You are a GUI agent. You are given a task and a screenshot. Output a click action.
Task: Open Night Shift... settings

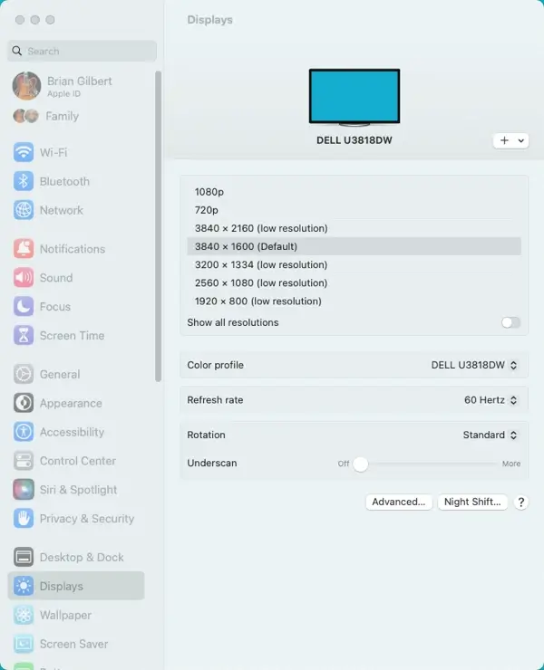[472, 502]
